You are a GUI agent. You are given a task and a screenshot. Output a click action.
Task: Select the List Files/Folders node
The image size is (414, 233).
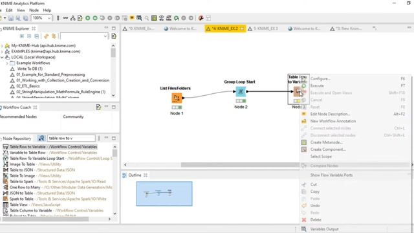[177, 98]
